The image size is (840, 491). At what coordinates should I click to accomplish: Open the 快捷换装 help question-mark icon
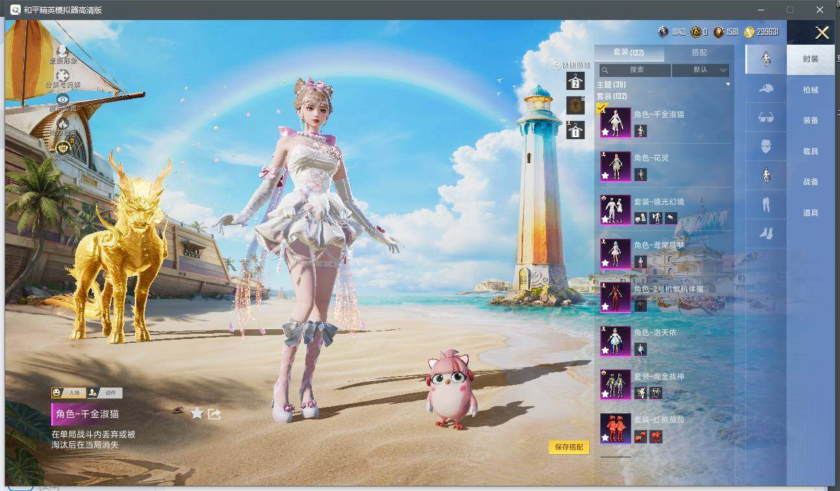click(x=557, y=66)
